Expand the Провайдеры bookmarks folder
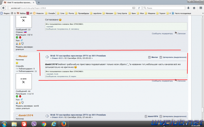 pos(82,13)
